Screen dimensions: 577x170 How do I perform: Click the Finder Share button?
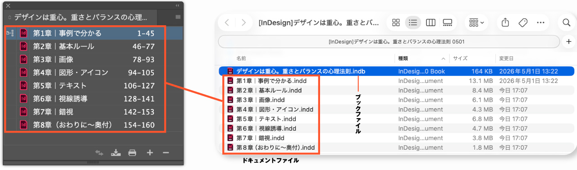[505, 23]
